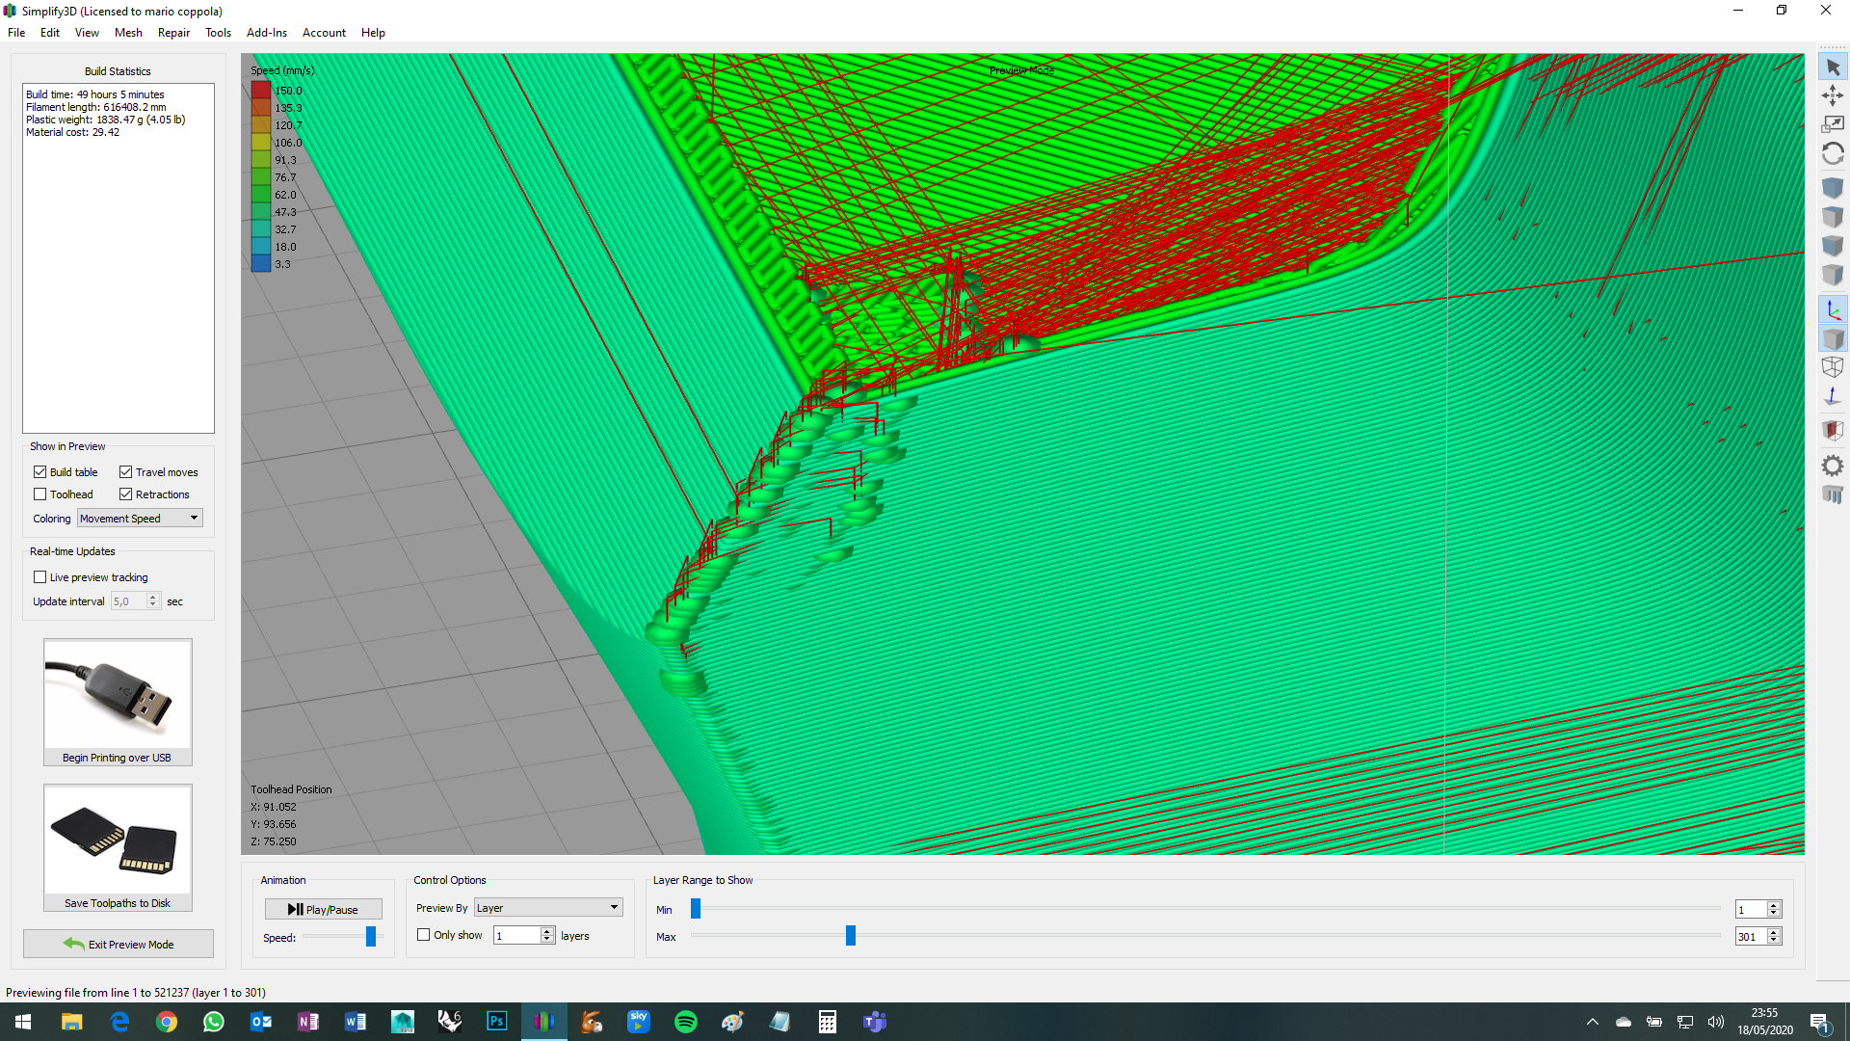Switch to the side view cube

[x=1833, y=276]
